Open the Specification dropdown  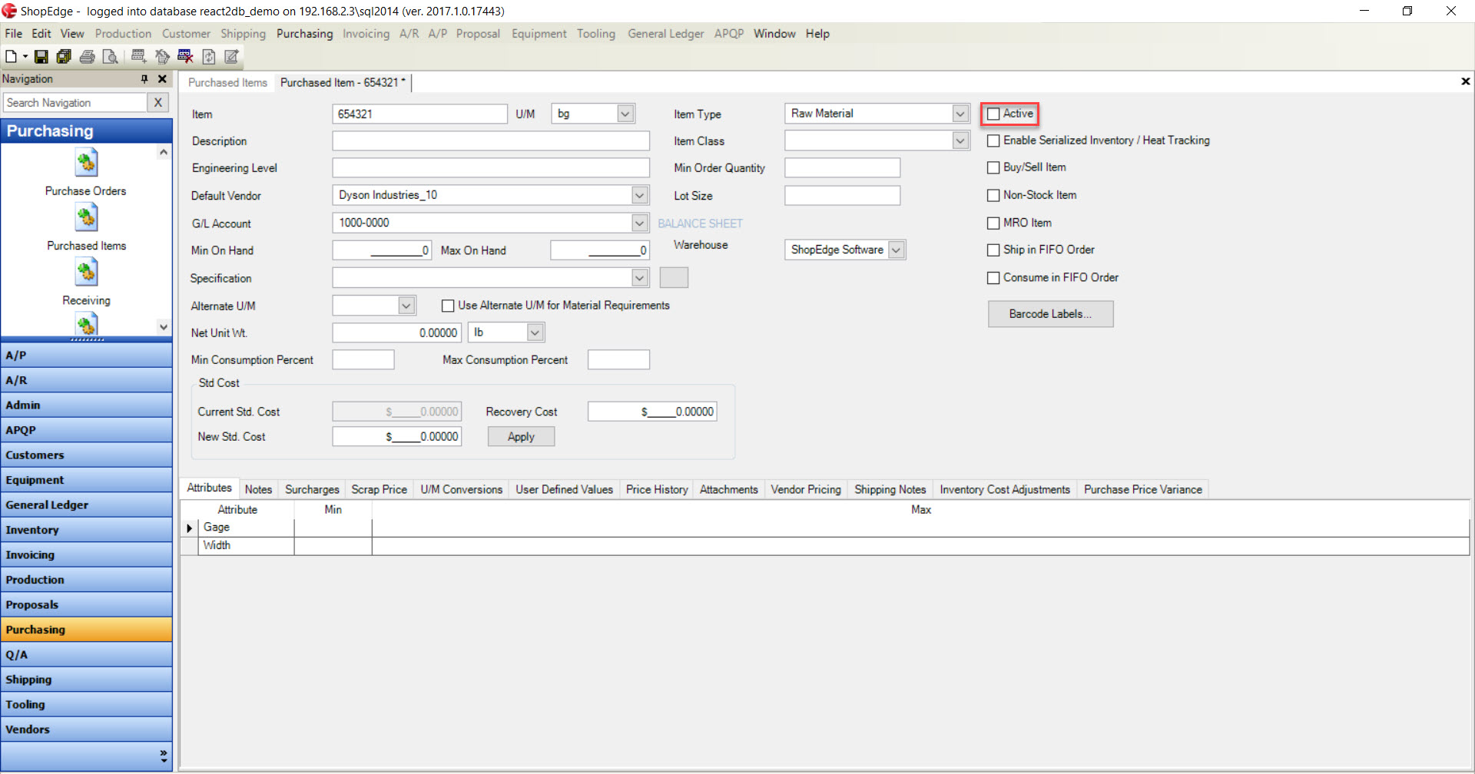tap(640, 277)
